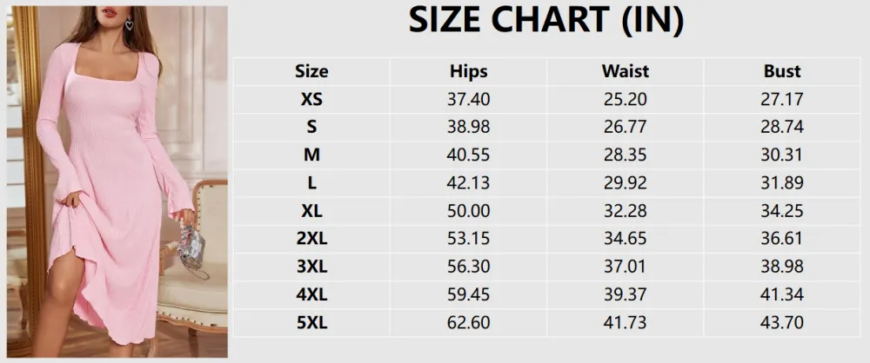
Task: Choose the 4XL size row label
Action: click(x=311, y=294)
